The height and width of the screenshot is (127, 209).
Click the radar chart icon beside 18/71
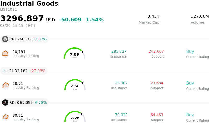click(6, 85)
